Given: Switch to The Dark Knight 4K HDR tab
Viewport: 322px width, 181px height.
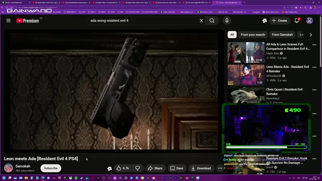Looking at the screenshot, I should pos(196,3).
